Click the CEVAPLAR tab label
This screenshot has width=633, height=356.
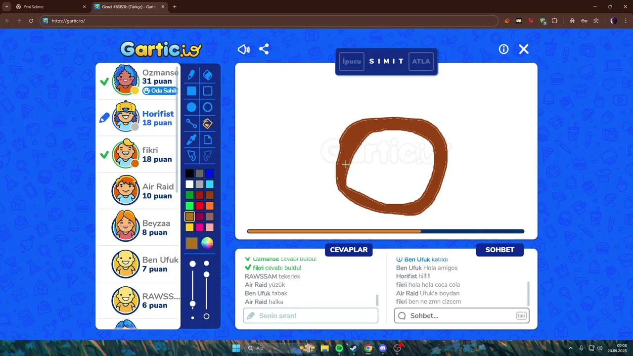click(349, 250)
